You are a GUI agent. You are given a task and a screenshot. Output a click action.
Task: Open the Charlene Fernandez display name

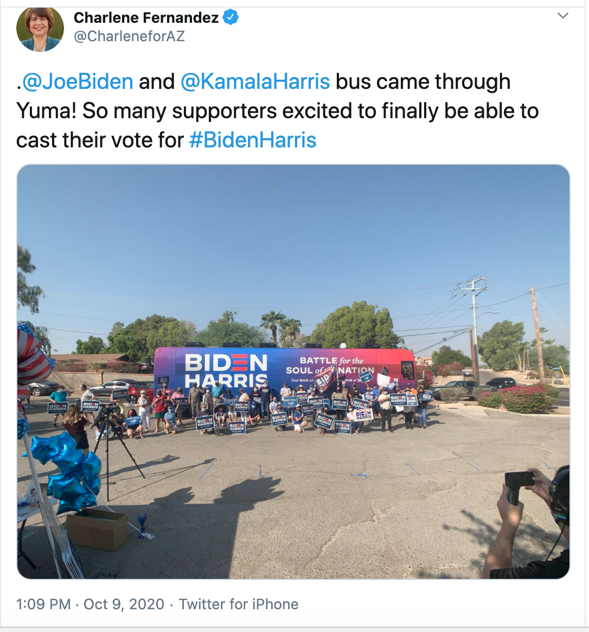click(146, 17)
